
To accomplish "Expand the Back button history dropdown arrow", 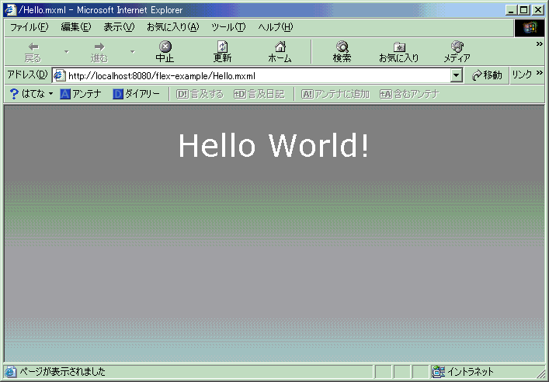I will 67,52.
